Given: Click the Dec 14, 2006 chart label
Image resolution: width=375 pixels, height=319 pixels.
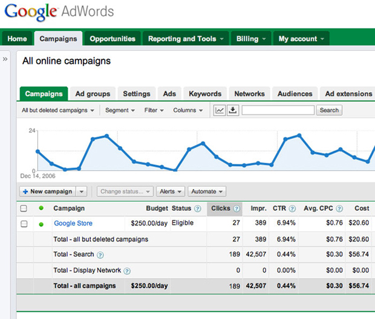Looking at the screenshot, I should 37,176.
